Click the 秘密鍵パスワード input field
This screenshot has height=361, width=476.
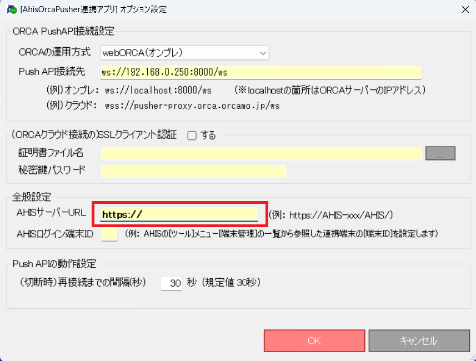coord(193,171)
